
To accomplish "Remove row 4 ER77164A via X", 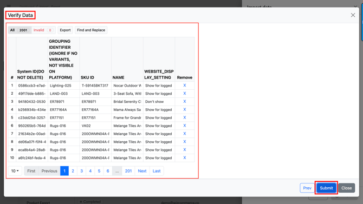I will pos(185,110).
